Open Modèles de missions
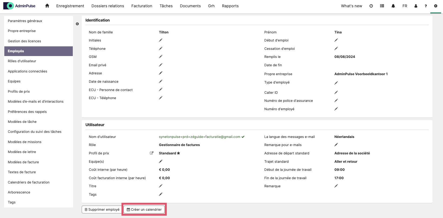 (39, 142)
